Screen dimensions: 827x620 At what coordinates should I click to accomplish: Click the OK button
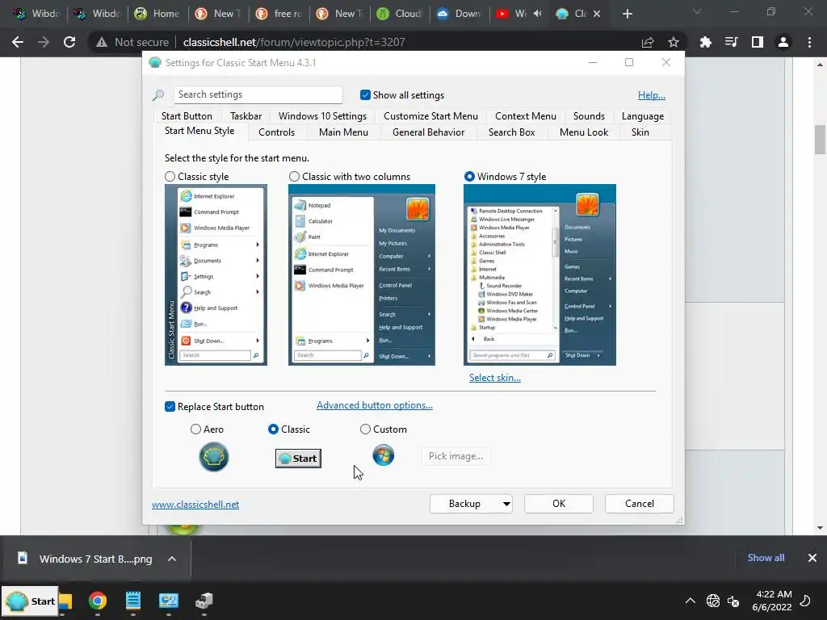559,504
